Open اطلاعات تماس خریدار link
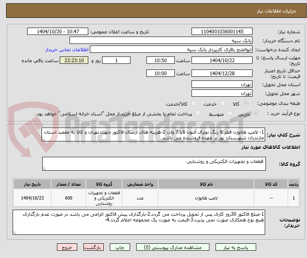This screenshot has width=307, height=258. click(x=67, y=50)
